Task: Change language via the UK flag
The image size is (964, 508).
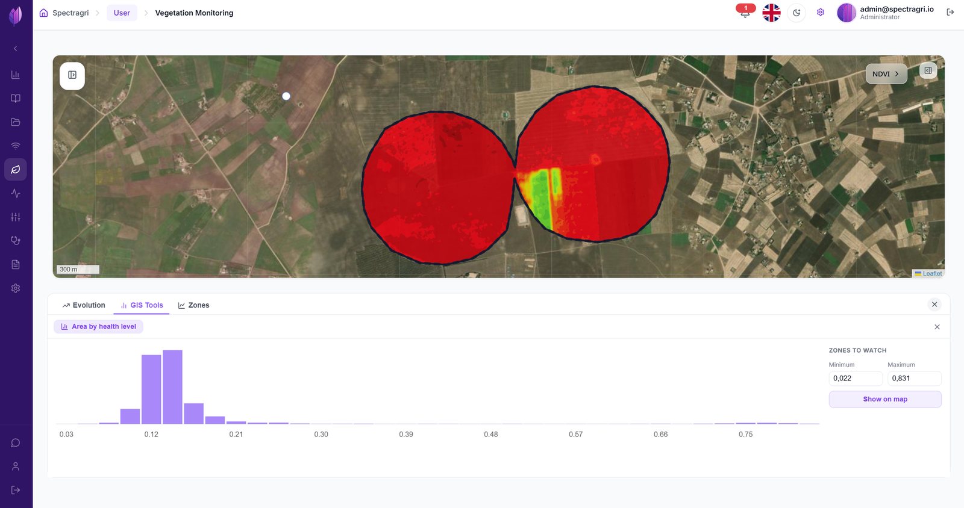Action: pos(771,13)
